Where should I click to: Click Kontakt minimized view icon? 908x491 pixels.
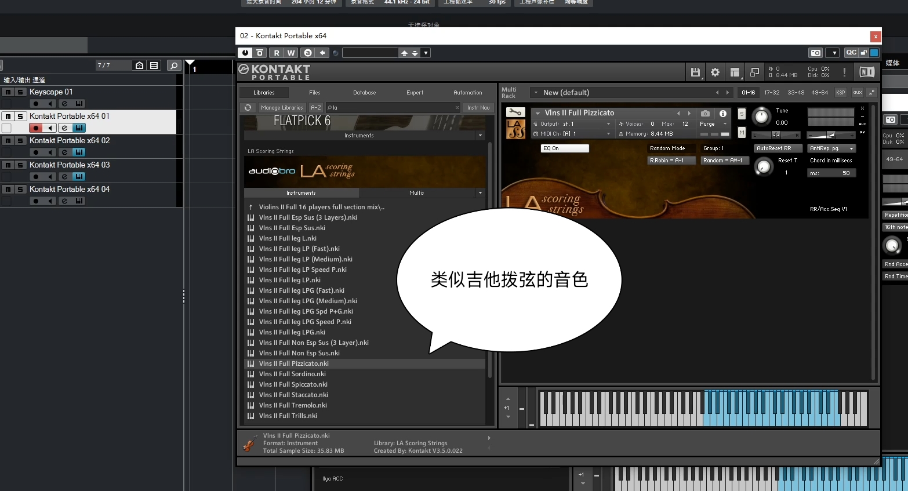[754, 72]
